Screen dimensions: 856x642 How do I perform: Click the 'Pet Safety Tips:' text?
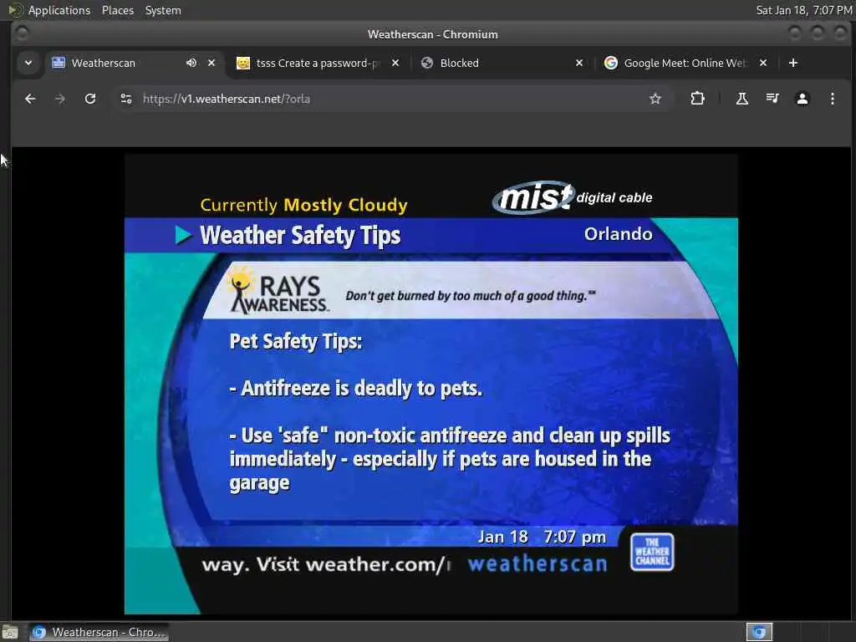click(295, 342)
